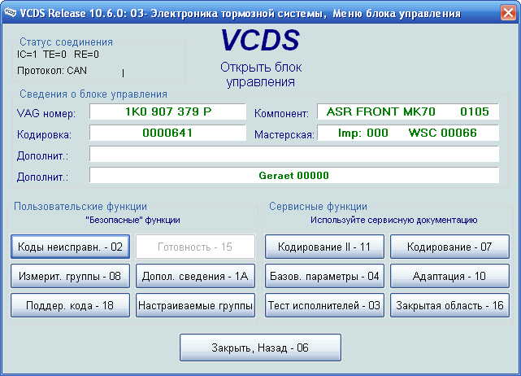Click the Мастерская: label
Image resolution: width=521 pixels, height=376 pixels.
click(284, 135)
